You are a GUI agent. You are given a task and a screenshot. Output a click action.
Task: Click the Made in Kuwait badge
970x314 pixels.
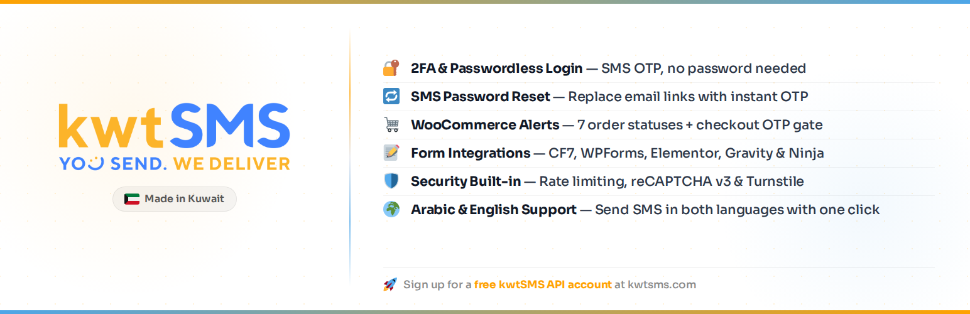click(175, 199)
